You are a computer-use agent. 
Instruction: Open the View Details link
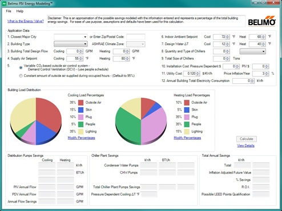pyautogui.click(x=245, y=145)
